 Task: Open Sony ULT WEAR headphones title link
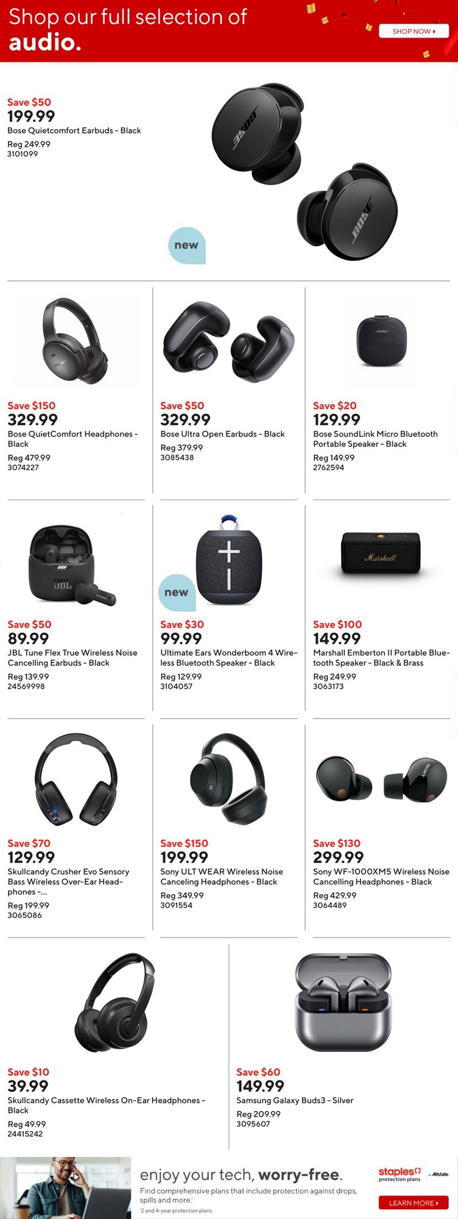[x=222, y=876]
